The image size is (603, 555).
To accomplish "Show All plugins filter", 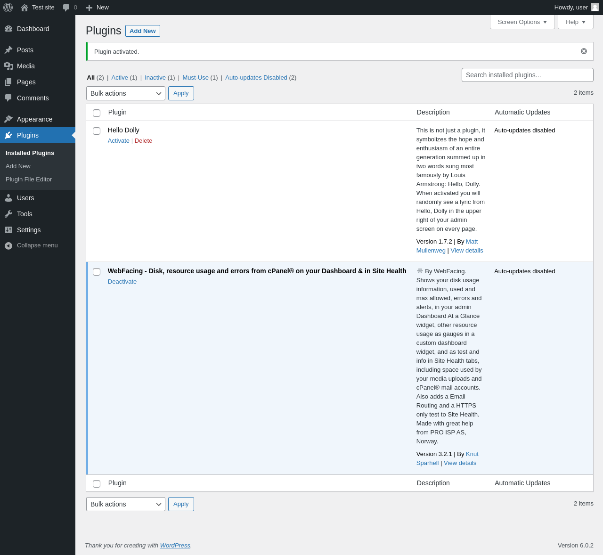I will [x=91, y=78].
